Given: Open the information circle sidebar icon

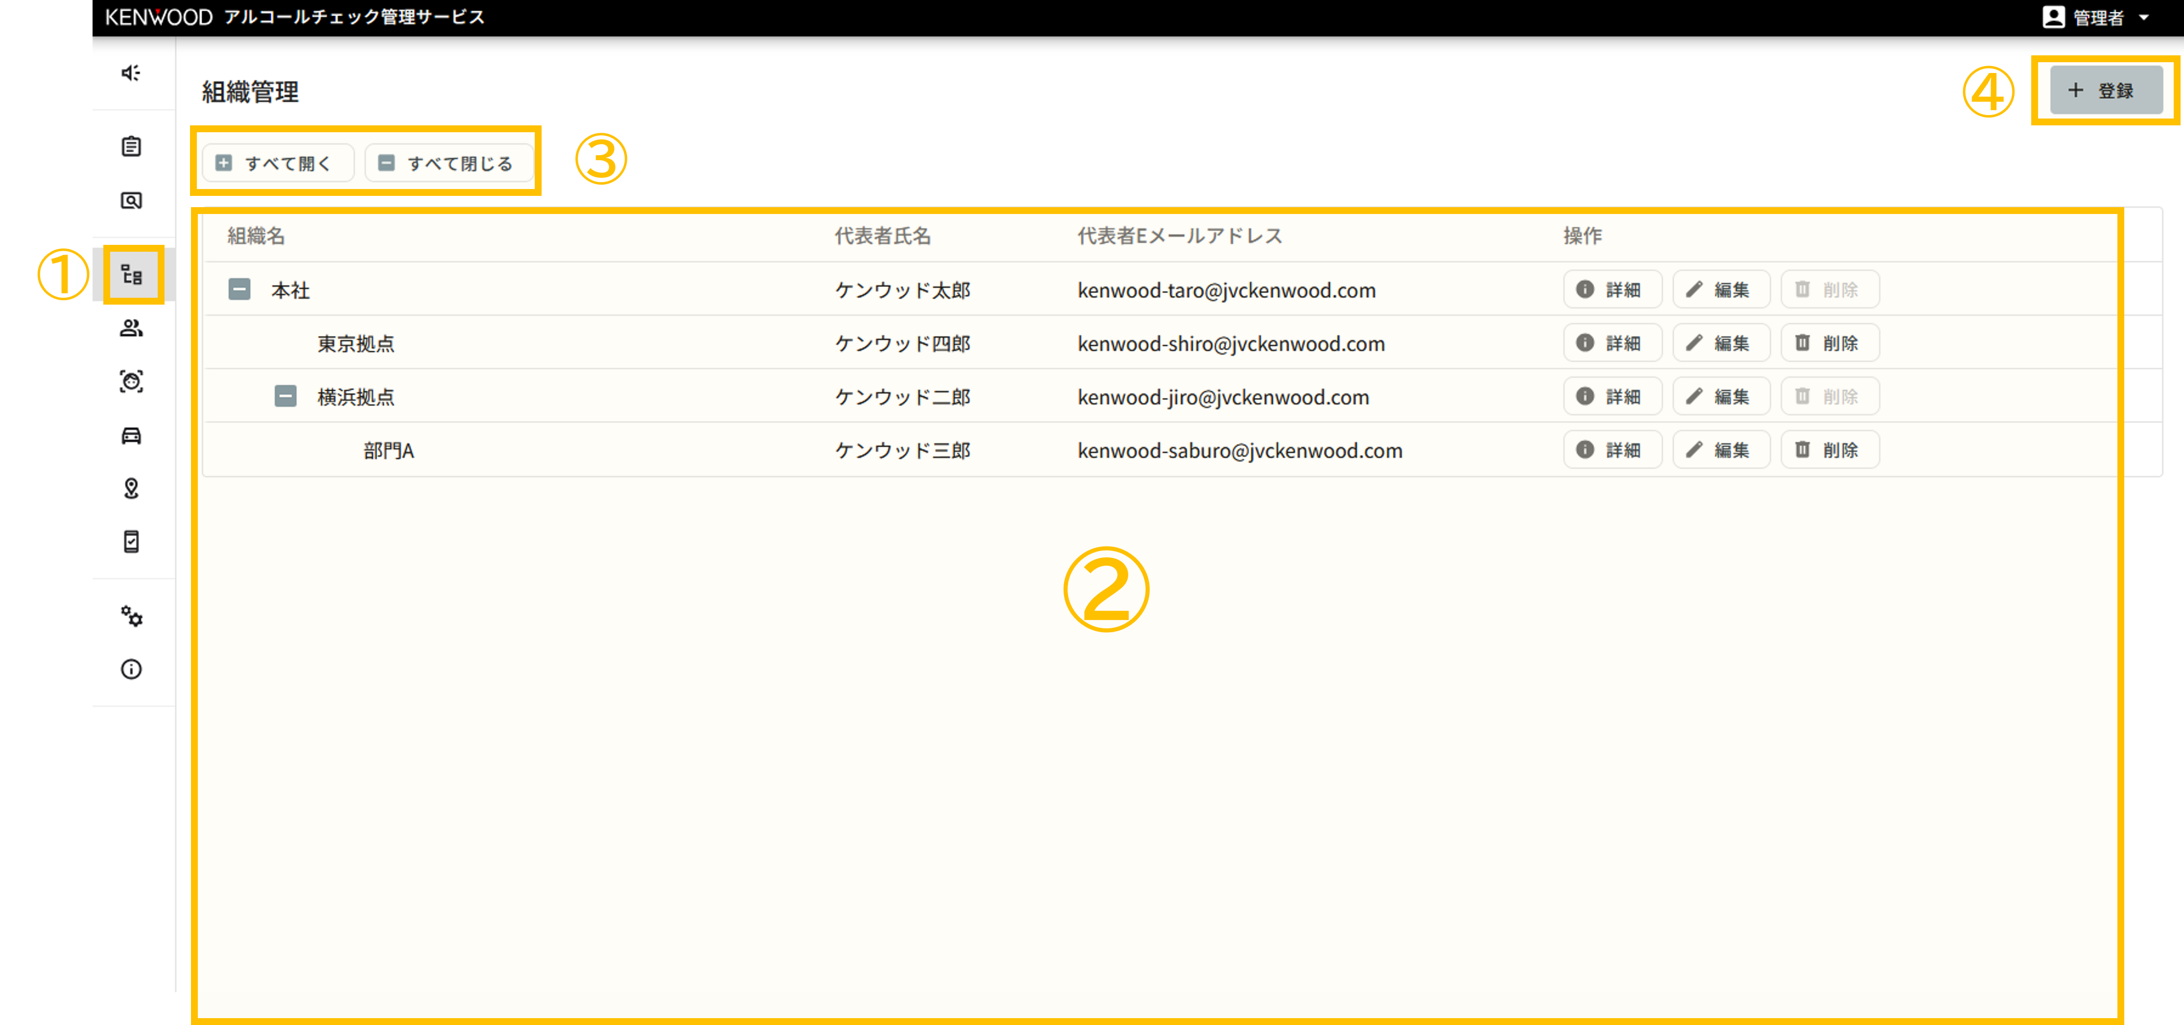Looking at the screenshot, I should 131,670.
